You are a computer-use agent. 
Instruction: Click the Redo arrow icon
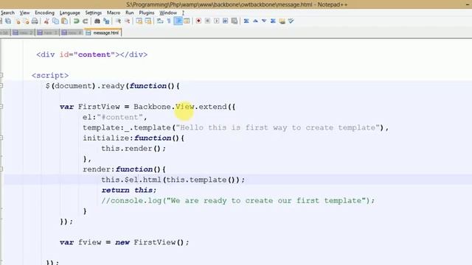86,21
